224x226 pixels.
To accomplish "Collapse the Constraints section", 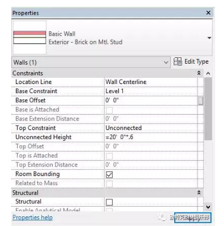I will [x=199, y=73].
